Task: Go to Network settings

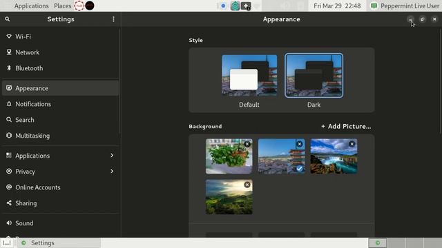Action: (x=60, y=52)
